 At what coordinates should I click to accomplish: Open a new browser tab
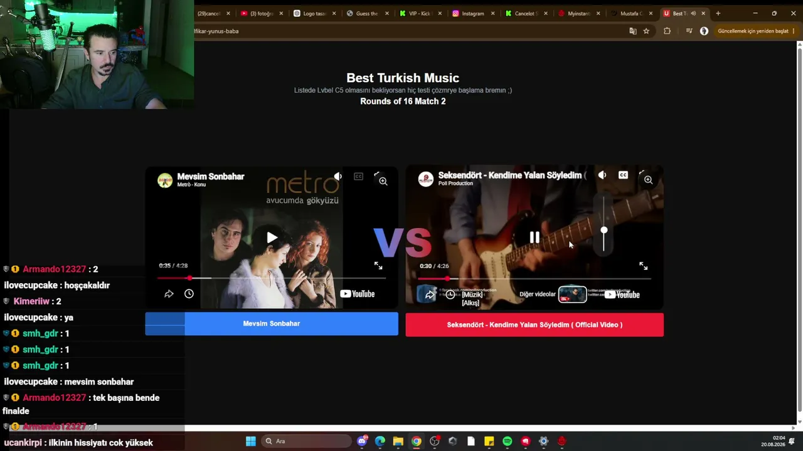(718, 13)
